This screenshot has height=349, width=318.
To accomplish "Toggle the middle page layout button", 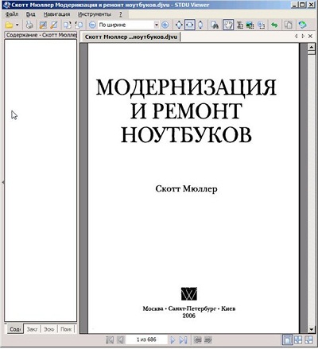I will click(x=298, y=340).
